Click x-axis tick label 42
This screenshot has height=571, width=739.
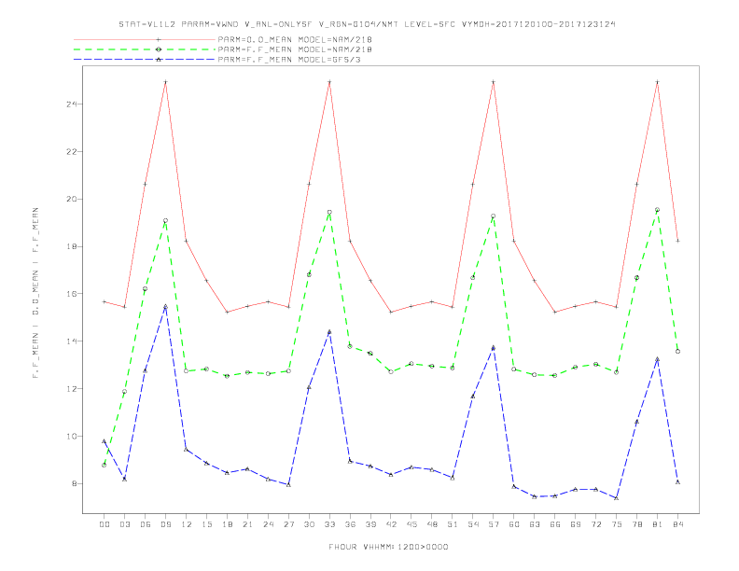[x=391, y=524]
